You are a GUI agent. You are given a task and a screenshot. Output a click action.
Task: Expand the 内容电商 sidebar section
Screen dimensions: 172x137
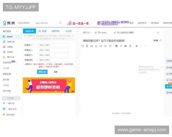17,63
